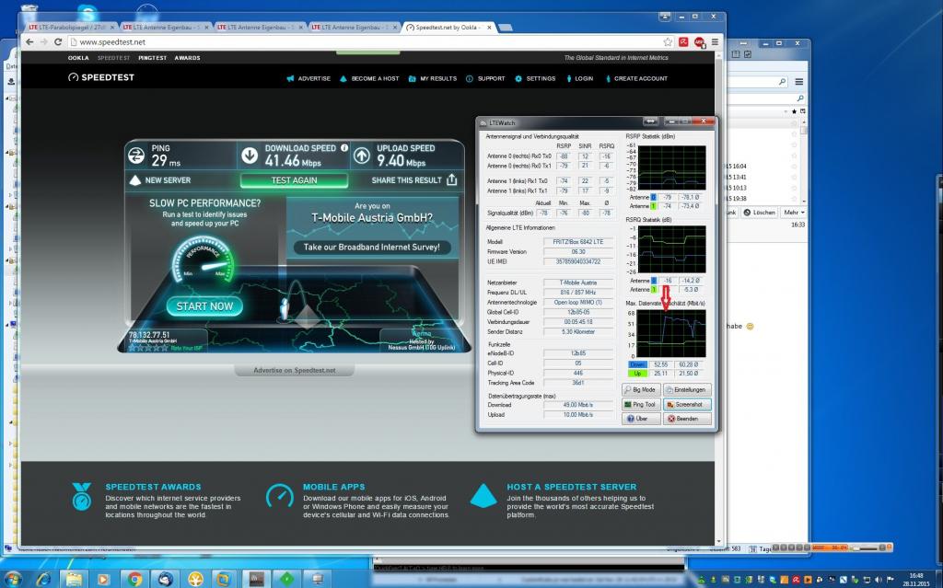Switch to Google Chrome on the taskbar
Viewport: 943px width, 588px height.
[134, 579]
